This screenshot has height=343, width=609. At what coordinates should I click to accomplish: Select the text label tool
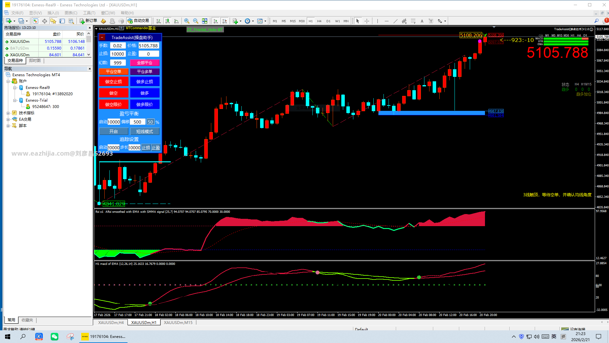click(x=431, y=21)
